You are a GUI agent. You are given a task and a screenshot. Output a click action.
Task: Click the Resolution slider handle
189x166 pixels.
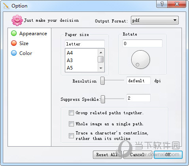coord(102,81)
